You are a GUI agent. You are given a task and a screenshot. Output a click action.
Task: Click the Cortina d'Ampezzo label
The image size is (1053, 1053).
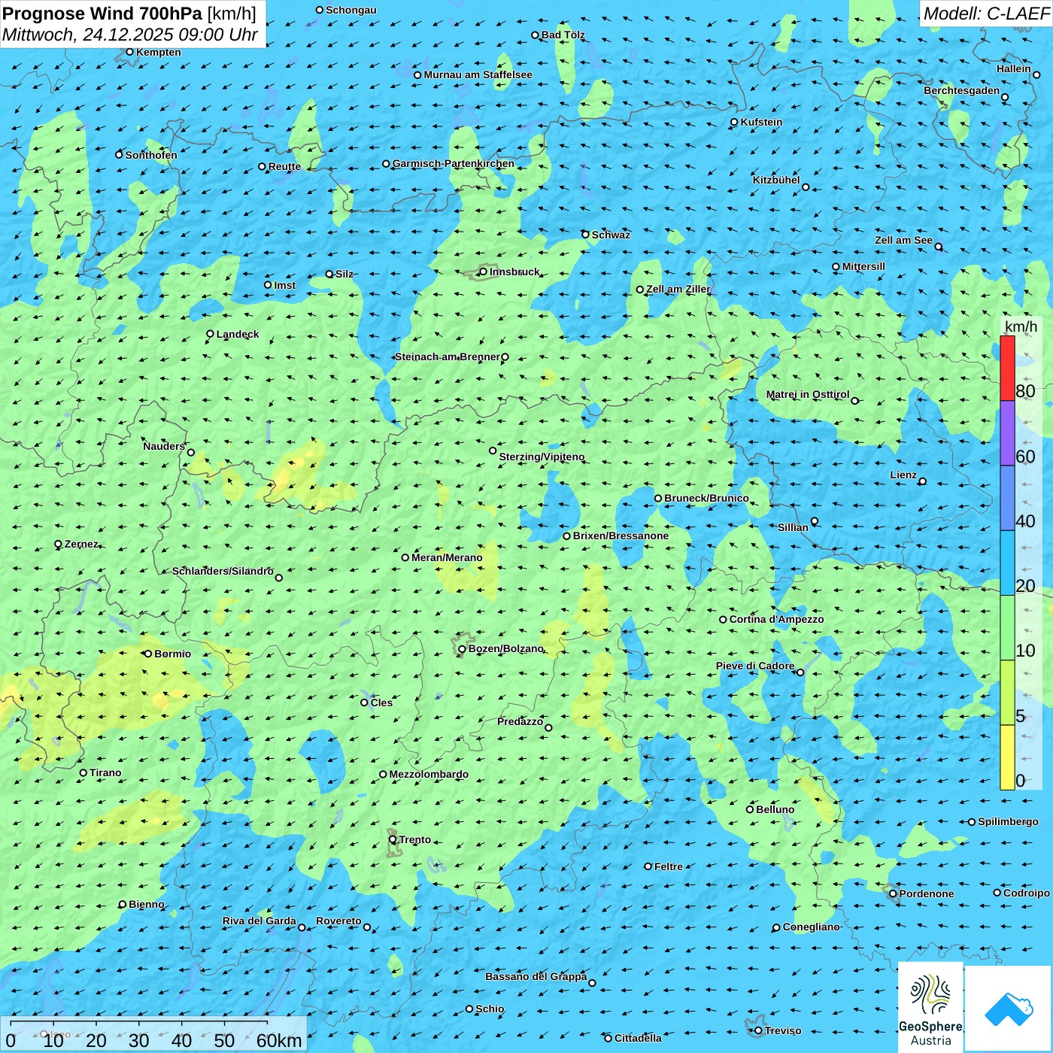776,619
